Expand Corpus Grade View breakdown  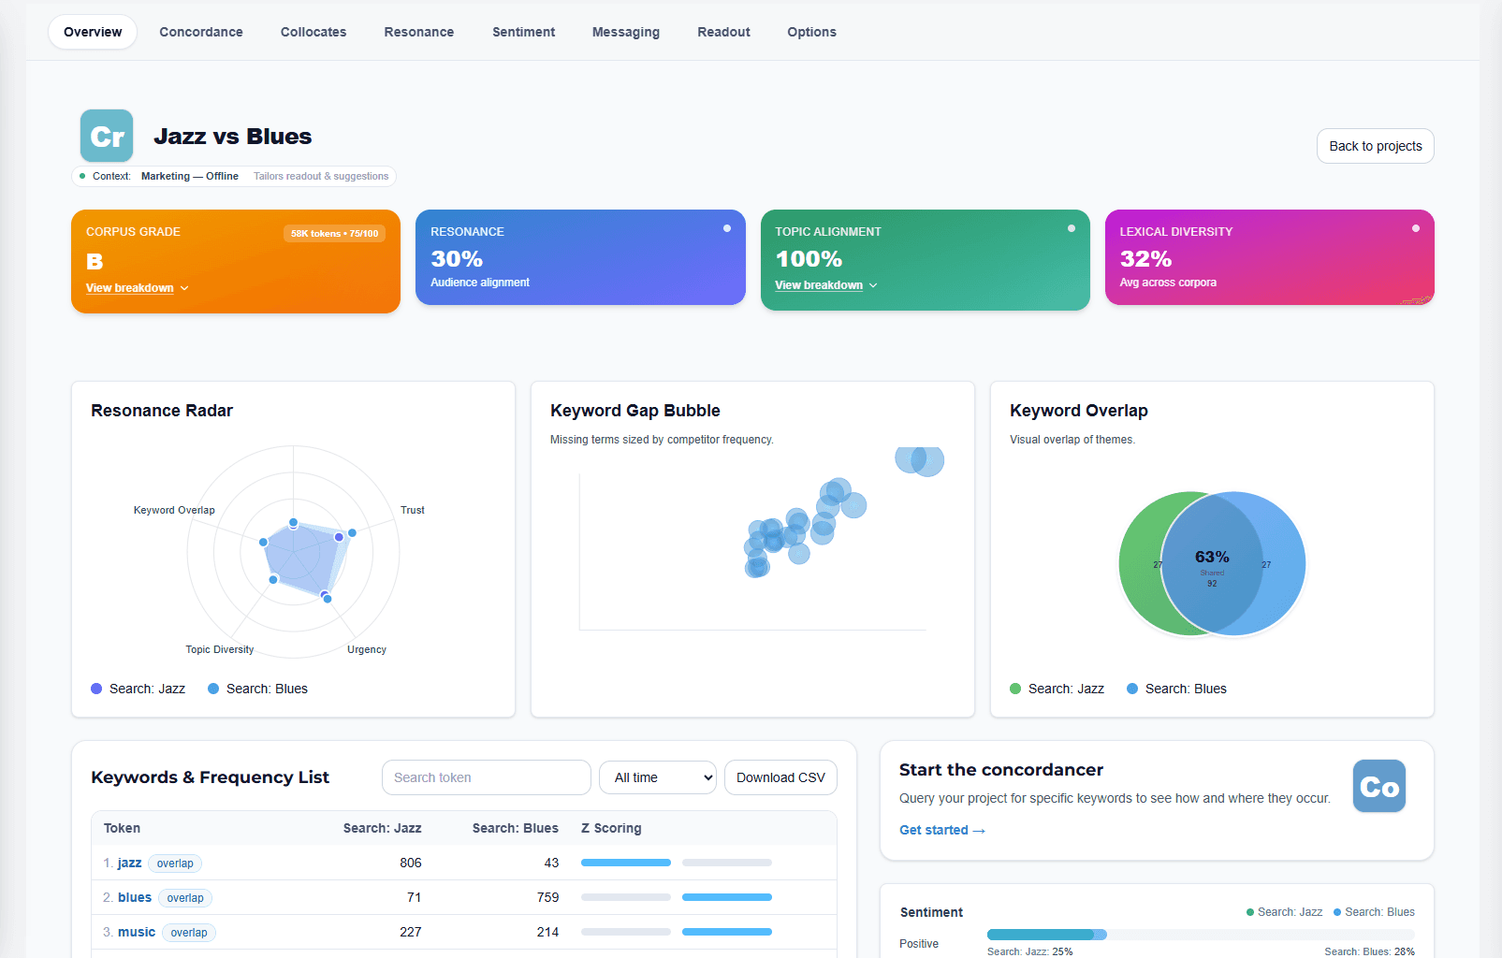click(137, 288)
